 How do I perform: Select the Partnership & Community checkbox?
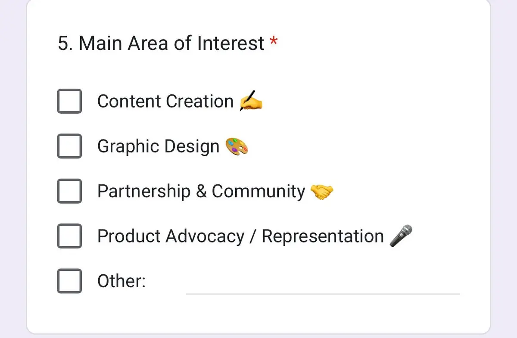69,191
